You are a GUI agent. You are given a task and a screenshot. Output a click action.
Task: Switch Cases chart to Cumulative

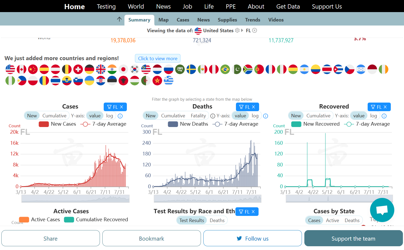[54, 116]
